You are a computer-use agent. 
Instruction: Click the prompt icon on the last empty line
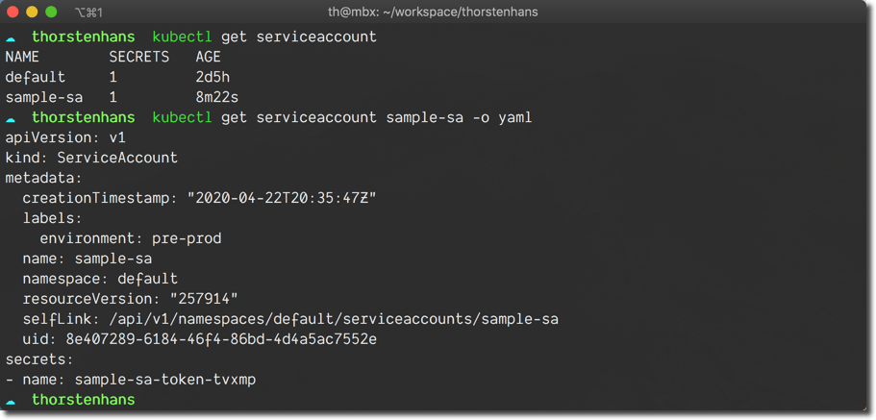coord(11,400)
